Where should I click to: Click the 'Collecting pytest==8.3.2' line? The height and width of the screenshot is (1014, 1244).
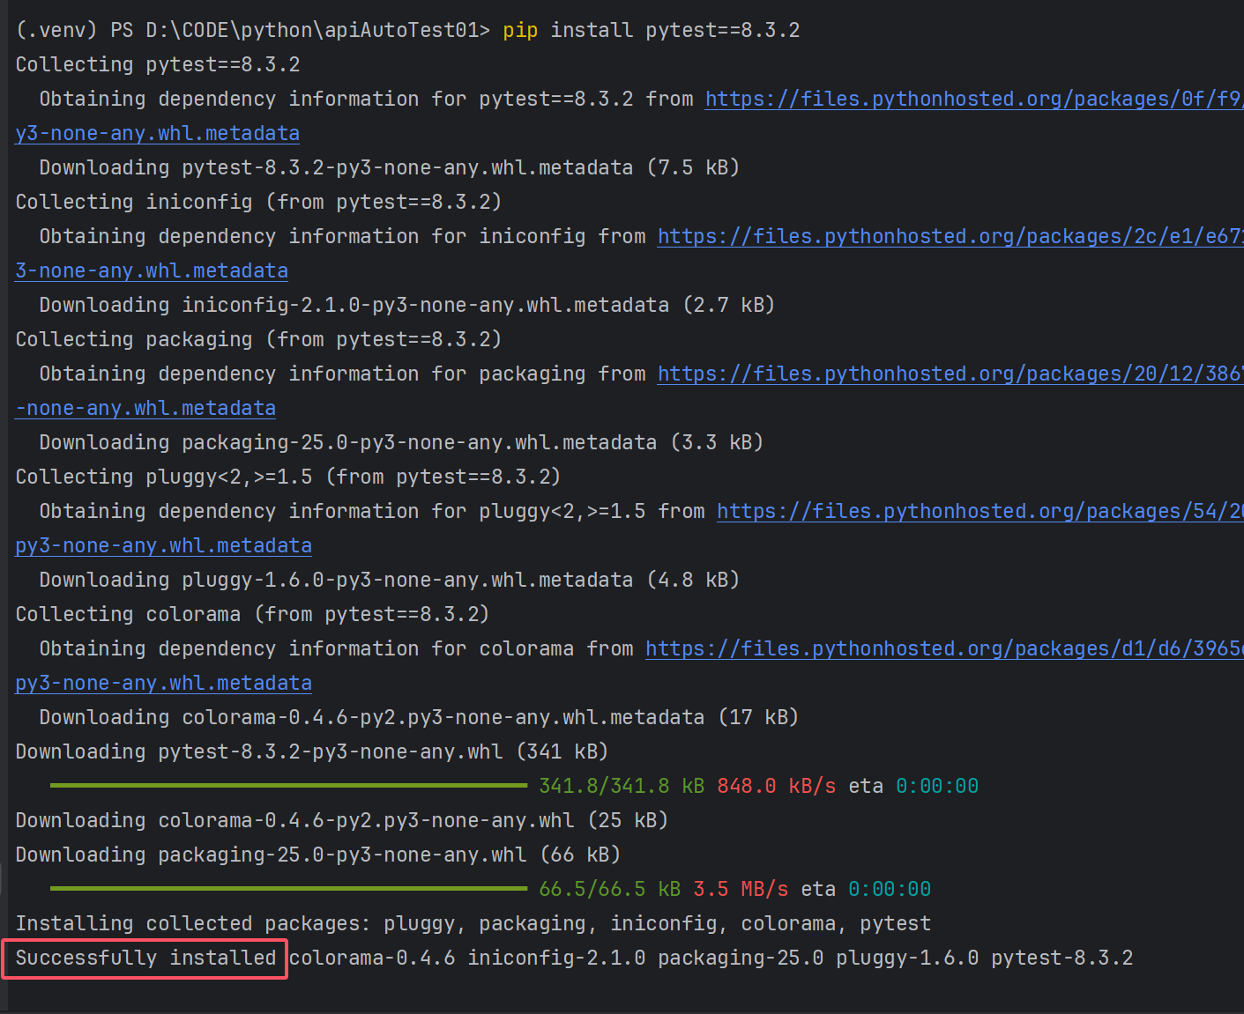pos(158,64)
